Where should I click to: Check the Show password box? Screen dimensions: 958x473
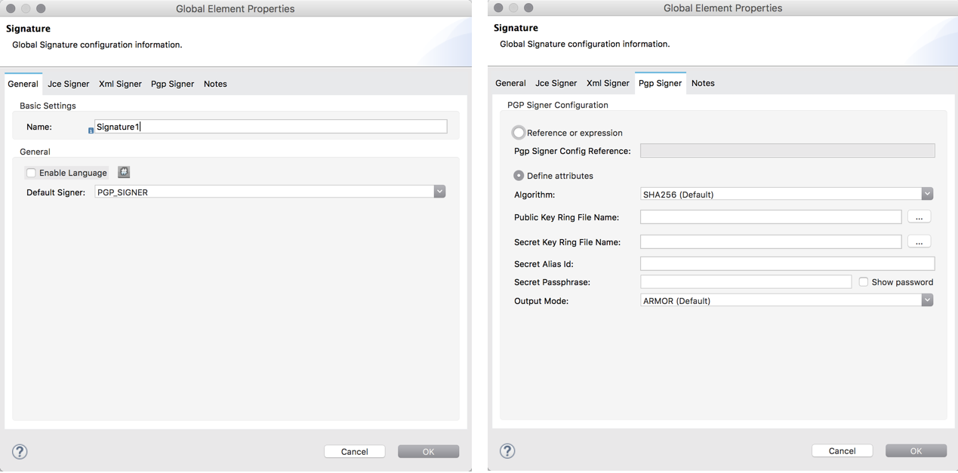point(864,282)
